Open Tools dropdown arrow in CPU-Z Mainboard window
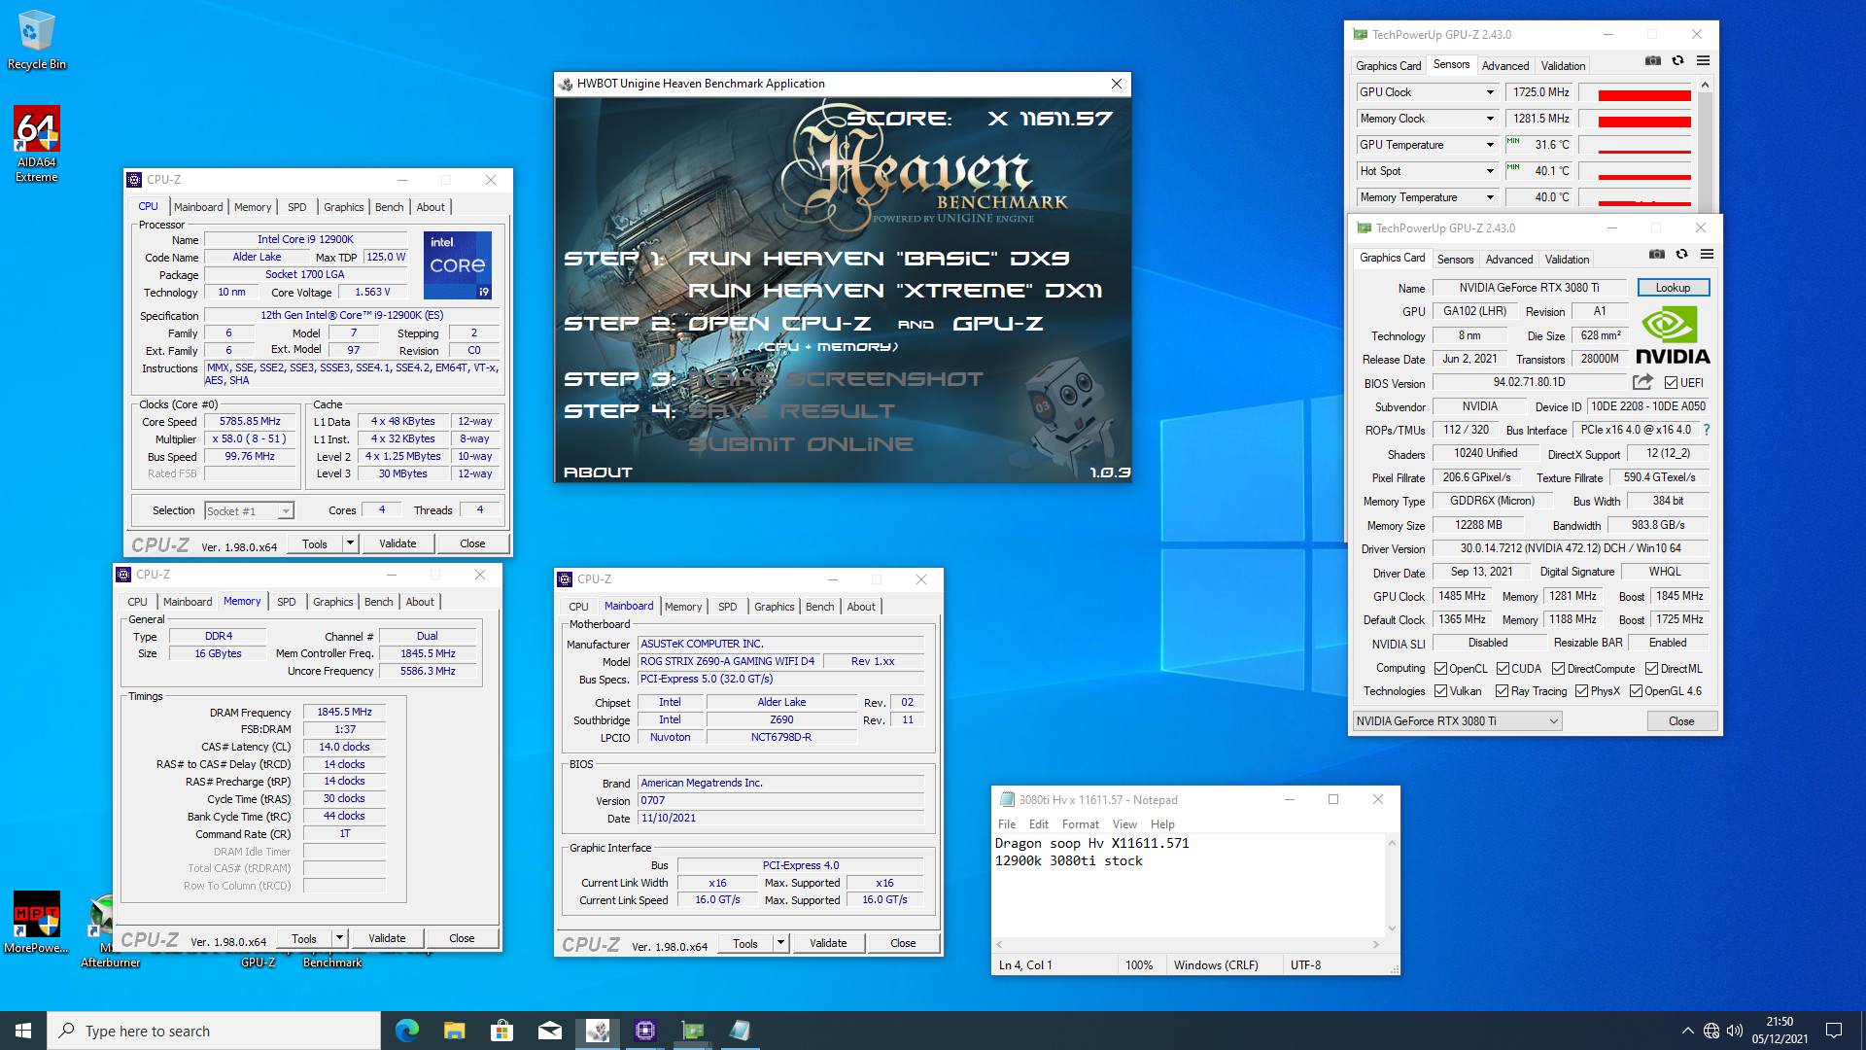Image resolution: width=1866 pixels, height=1050 pixels. (x=780, y=943)
